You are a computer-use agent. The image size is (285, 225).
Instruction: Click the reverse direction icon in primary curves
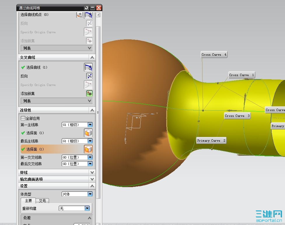coord(89,23)
